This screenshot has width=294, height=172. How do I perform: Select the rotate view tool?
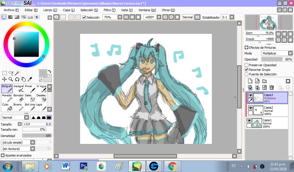coord(17,79)
